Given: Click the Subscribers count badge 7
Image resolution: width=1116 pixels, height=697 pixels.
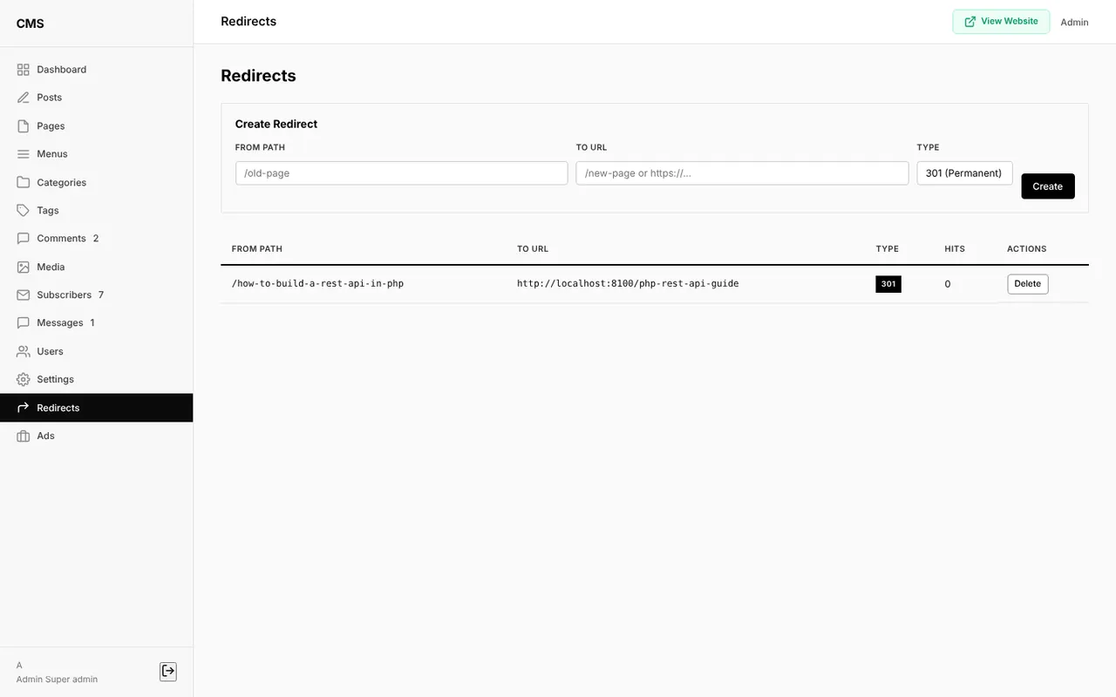Looking at the screenshot, I should [x=101, y=295].
